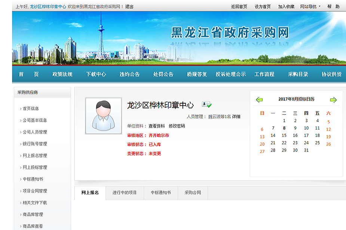Click 详细 next to 人员管理
Viewport: 346px width, 230px height.
pos(236,116)
